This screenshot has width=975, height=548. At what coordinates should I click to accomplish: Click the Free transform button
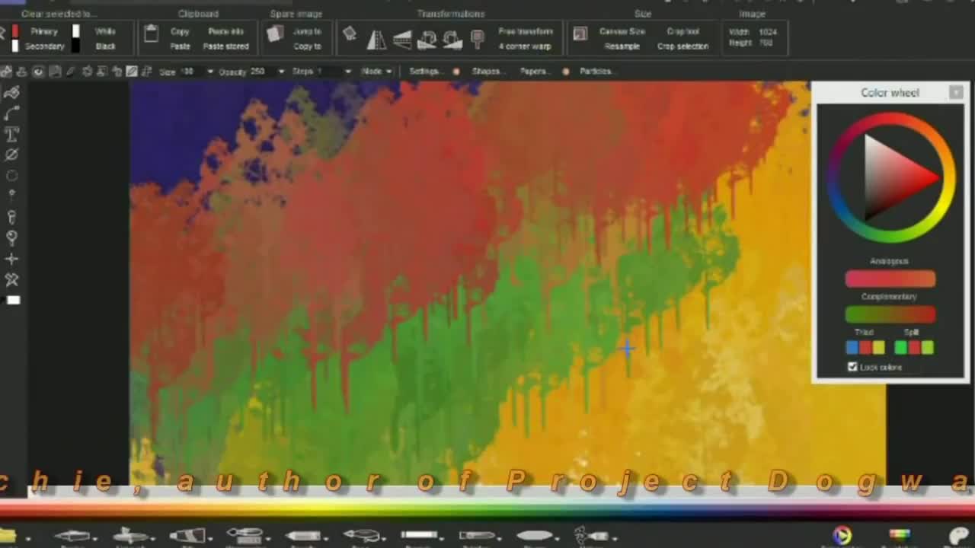point(525,31)
